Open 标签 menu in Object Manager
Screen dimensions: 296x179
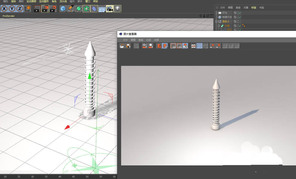click(x=254, y=8)
